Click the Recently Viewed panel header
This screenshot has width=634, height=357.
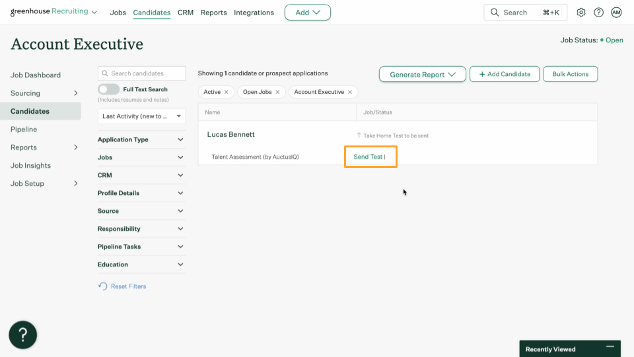(x=570, y=349)
